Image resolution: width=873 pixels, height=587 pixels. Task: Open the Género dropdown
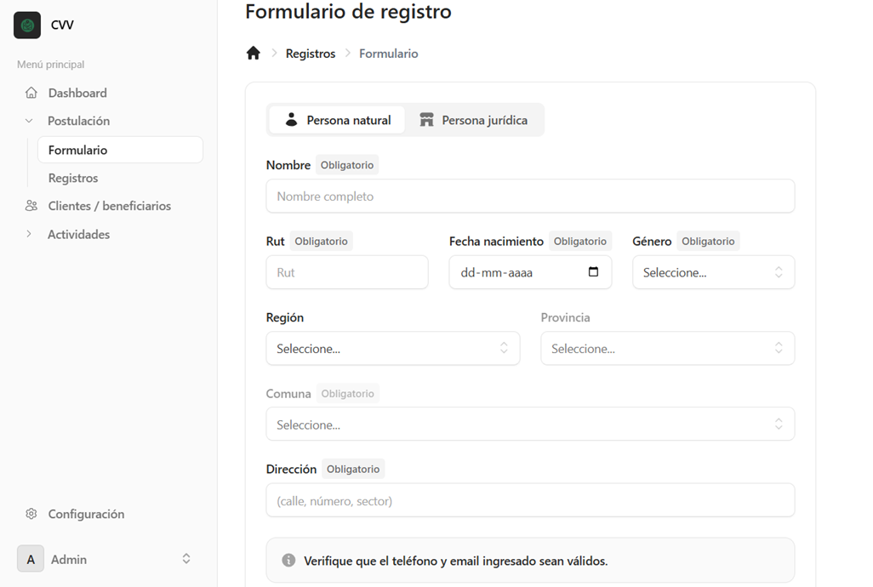(x=713, y=272)
